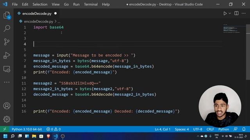Viewport: 250px width, 140px height.
Task: Open the Go menu
Action: pyautogui.click(x=66, y=4)
